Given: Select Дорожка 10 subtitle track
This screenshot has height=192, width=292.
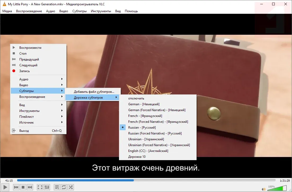Looking at the screenshot, I should pyautogui.click(x=158, y=157).
